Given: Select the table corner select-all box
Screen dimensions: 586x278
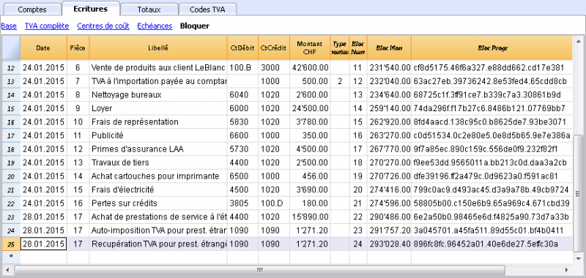Looking at the screenshot, I should click(x=11, y=48).
